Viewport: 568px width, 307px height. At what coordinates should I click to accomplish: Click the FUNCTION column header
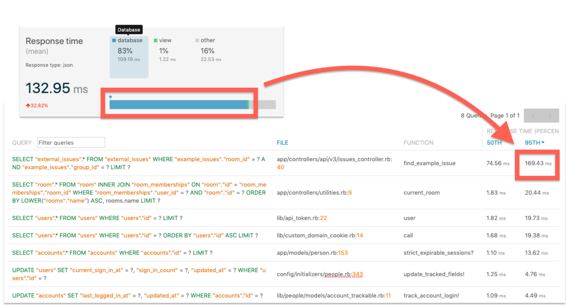tap(418, 143)
